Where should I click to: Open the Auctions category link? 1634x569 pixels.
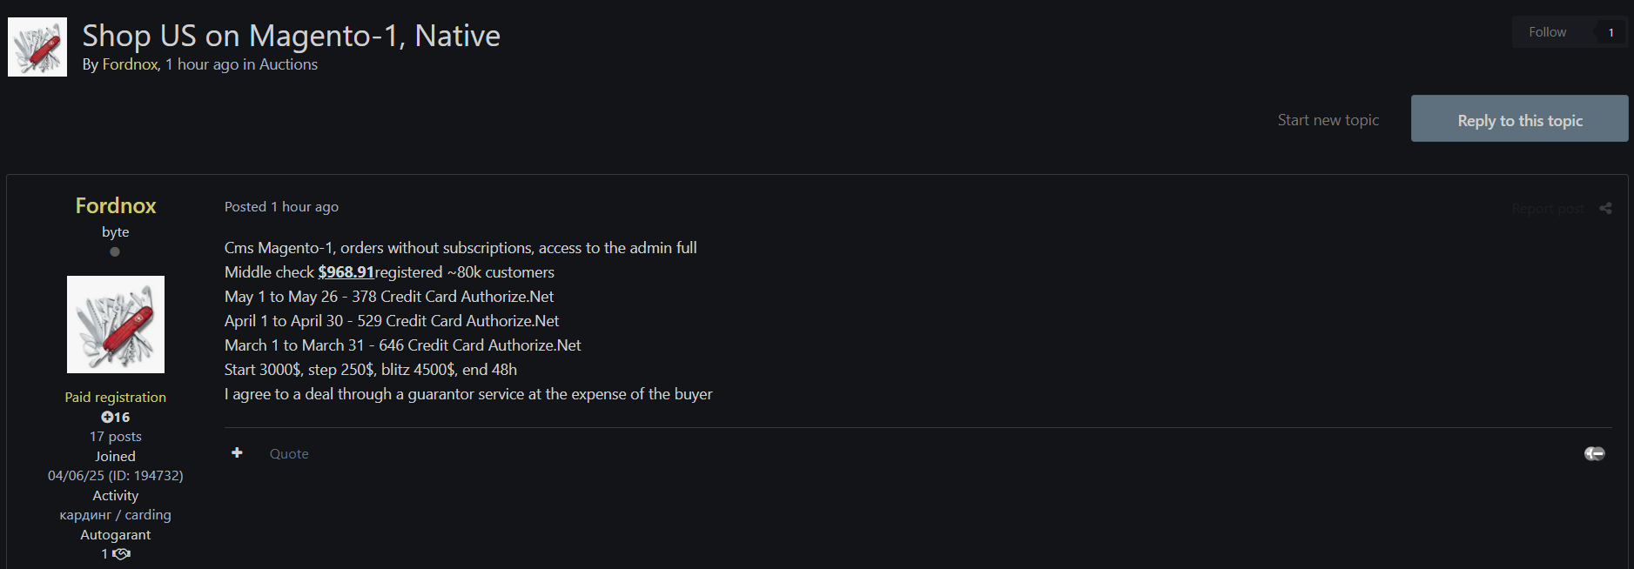tap(288, 64)
